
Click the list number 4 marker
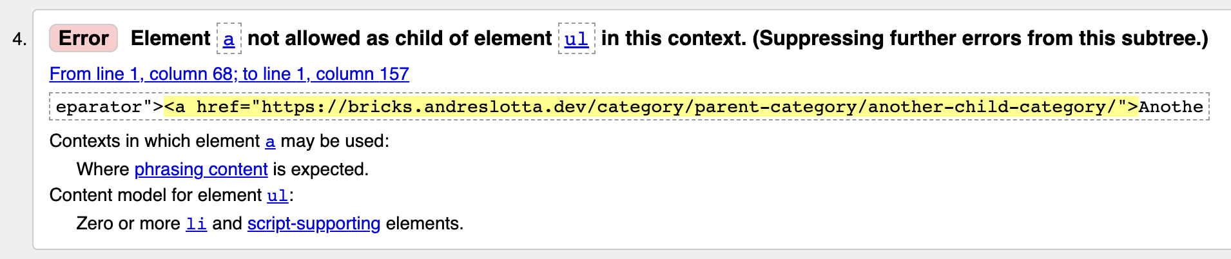[x=19, y=39]
